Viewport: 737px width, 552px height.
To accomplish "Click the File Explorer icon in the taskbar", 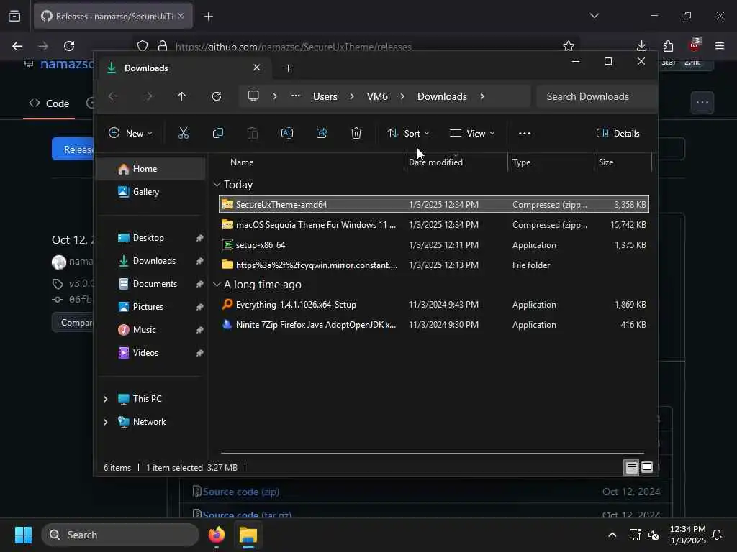I will pos(248,535).
